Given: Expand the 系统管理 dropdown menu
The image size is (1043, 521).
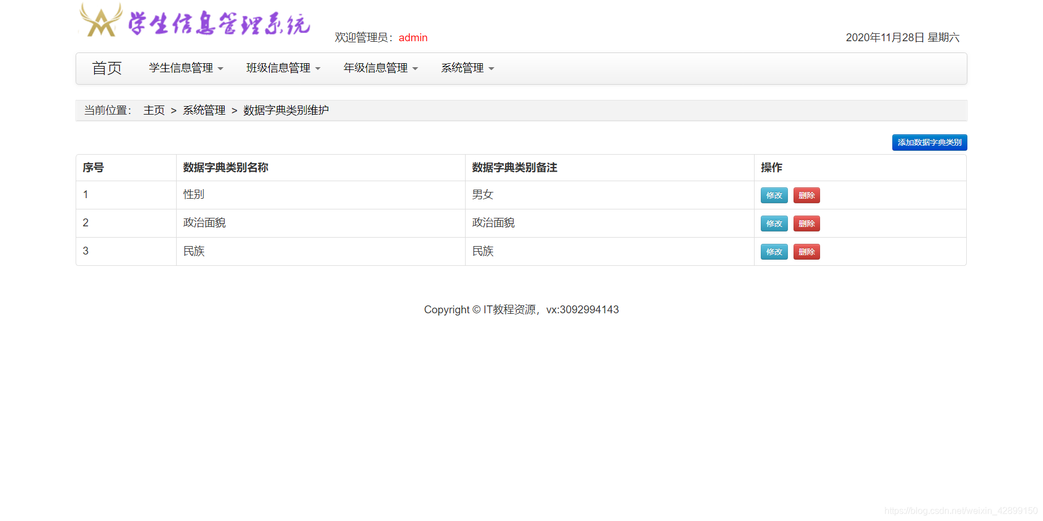Looking at the screenshot, I should [x=467, y=68].
